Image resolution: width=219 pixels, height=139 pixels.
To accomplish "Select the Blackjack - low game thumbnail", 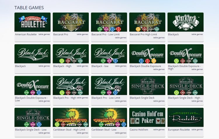I will tap(109, 54).
